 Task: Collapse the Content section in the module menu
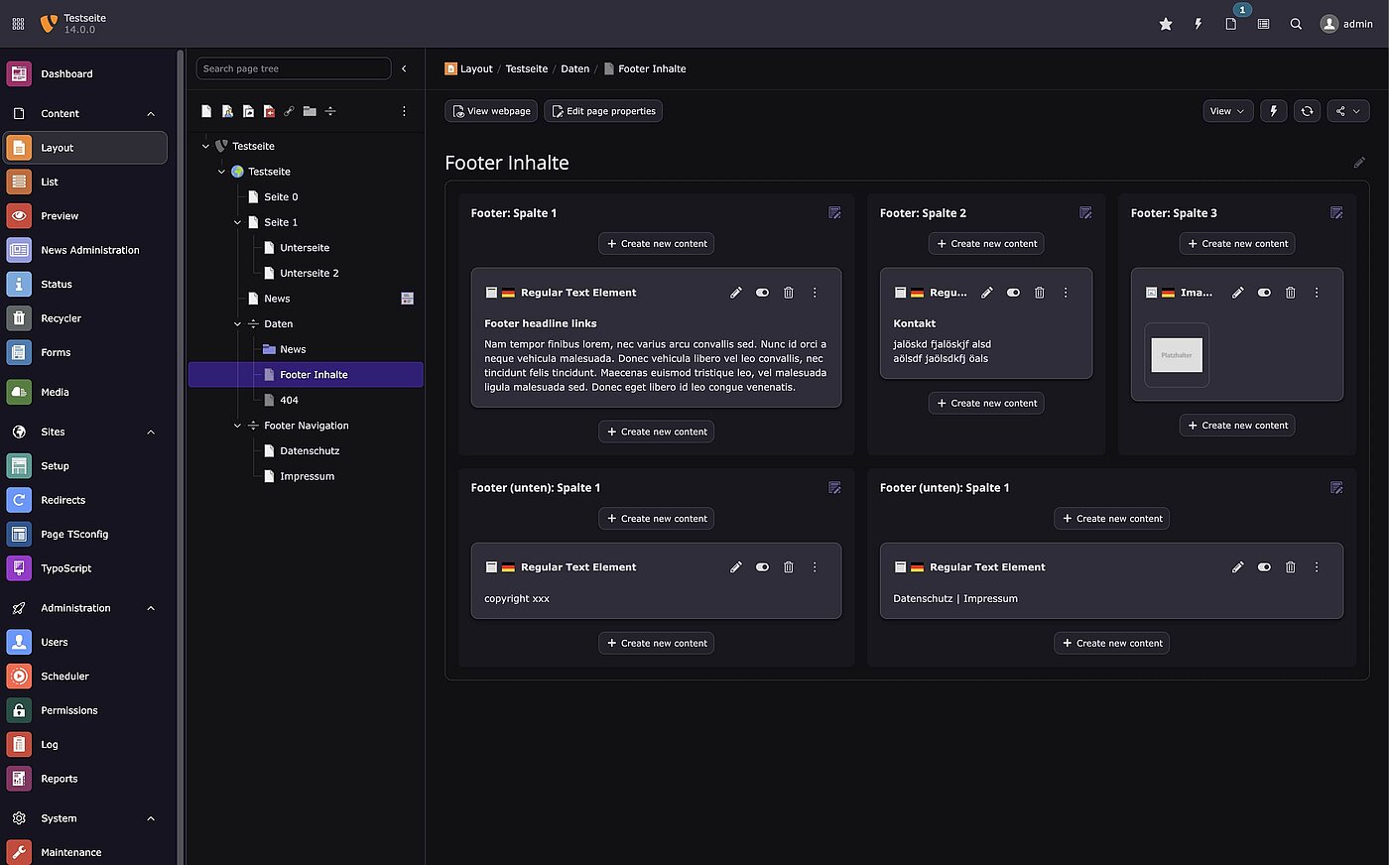[150, 113]
